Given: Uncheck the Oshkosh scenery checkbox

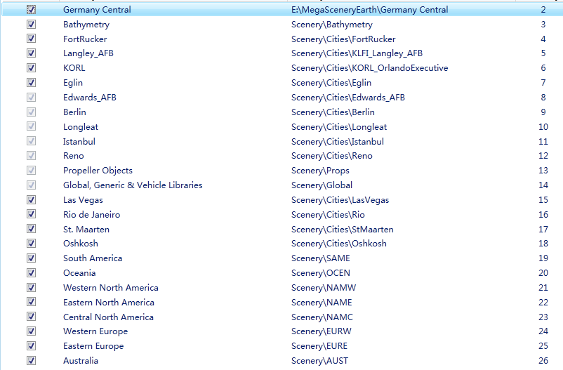Looking at the screenshot, I should click(31, 244).
